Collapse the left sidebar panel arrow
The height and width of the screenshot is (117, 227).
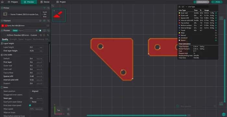coord(53,6)
